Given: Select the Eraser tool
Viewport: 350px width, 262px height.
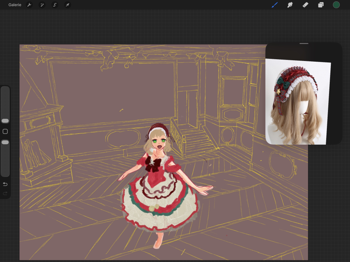Looking at the screenshot, I should [x=305, y=5].
